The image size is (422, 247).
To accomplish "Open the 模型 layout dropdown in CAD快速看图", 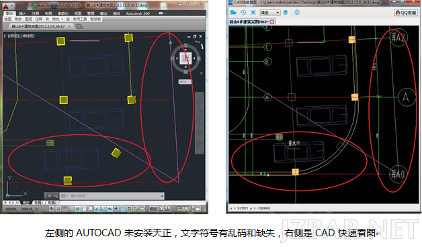I will 270,12.
